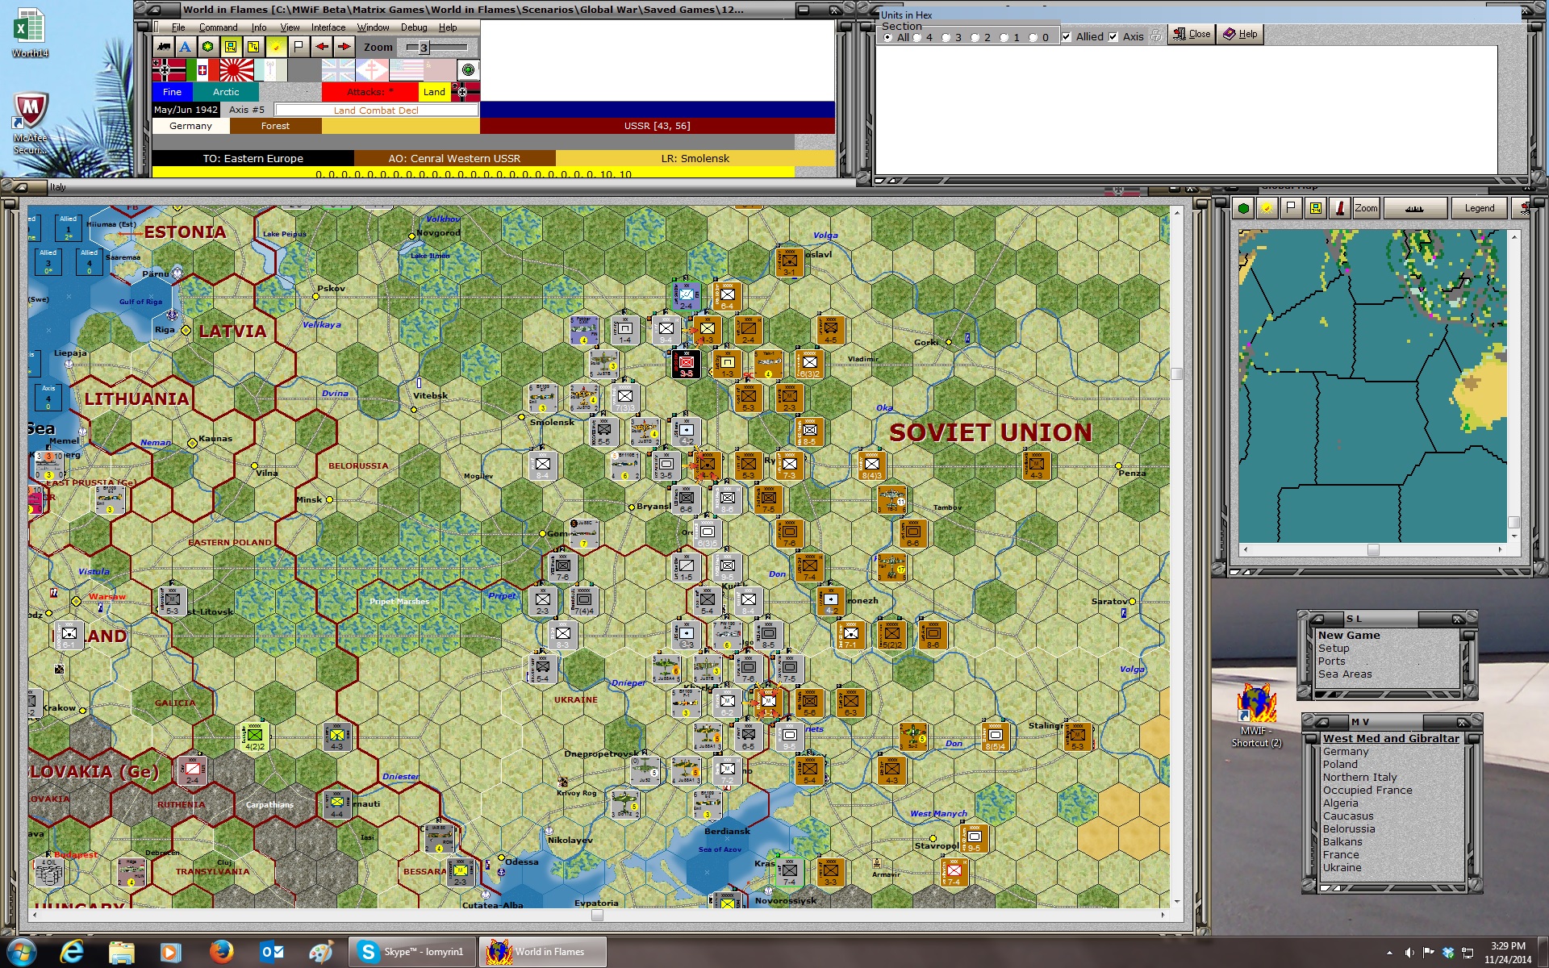
Task: Select the USSR red flag
Action: point(440,70)
